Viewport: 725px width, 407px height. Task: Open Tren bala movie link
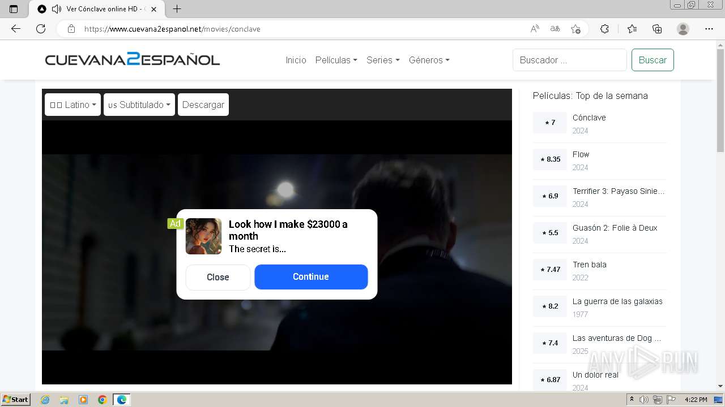coord(589,265)
